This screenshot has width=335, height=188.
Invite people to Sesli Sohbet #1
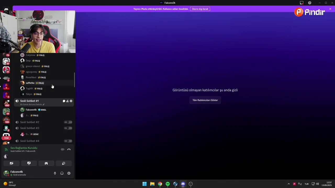pyautogui.click(x=68, y=101)
